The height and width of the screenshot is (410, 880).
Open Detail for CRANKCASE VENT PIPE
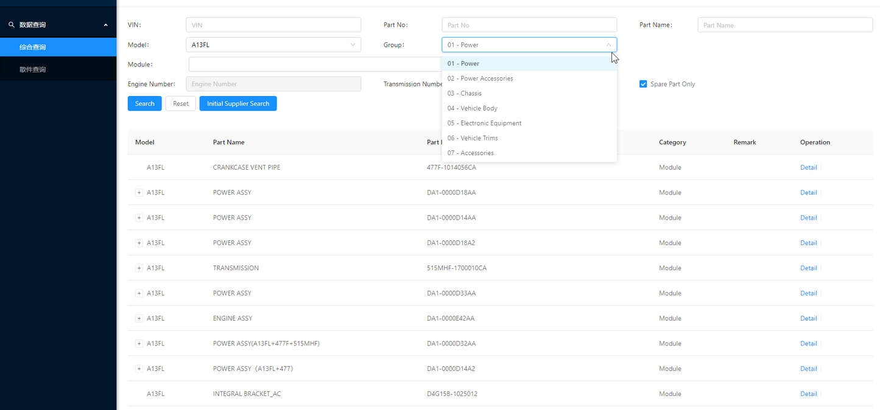pyautogui.click(x=808, y=167)
